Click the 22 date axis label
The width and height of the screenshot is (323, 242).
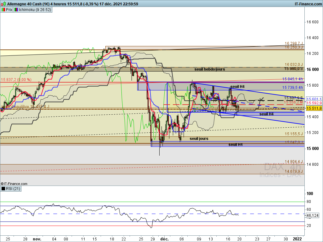124,239
